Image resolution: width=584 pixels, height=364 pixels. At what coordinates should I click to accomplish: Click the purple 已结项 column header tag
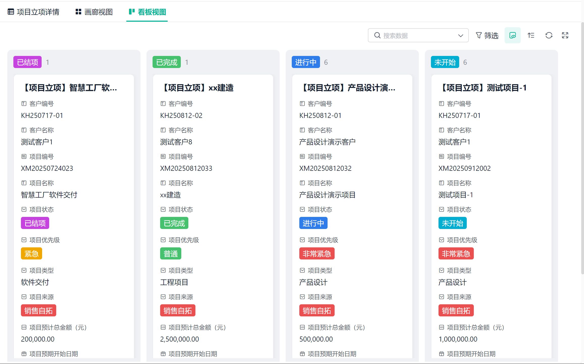27,62
